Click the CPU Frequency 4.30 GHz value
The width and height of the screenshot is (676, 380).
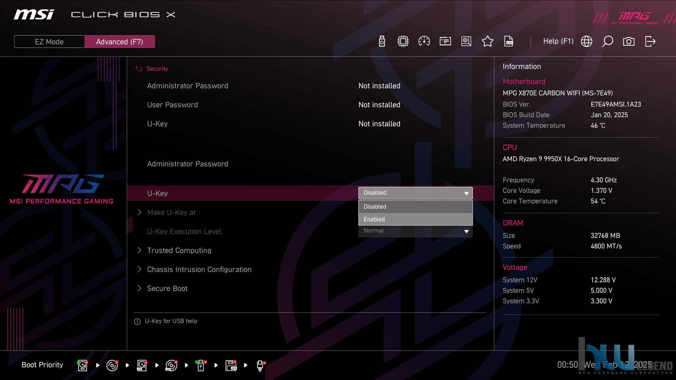coord(603,180)
